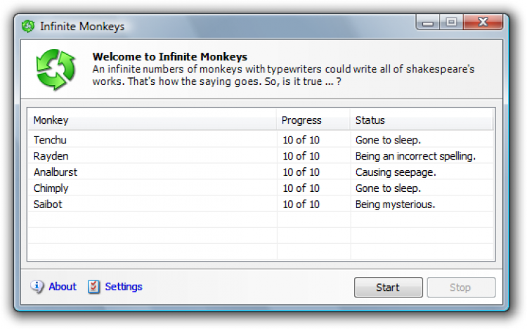Click Chimply's 'Gone to sleep.' status
The width and height of the screenshot is (527, 329).
tap(388, 188)
